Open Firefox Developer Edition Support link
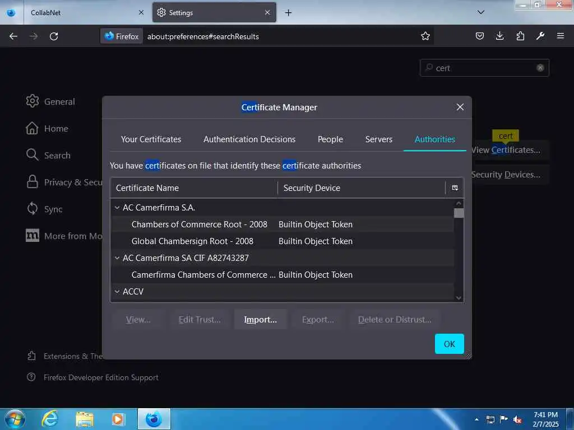 tap(92, 377)
